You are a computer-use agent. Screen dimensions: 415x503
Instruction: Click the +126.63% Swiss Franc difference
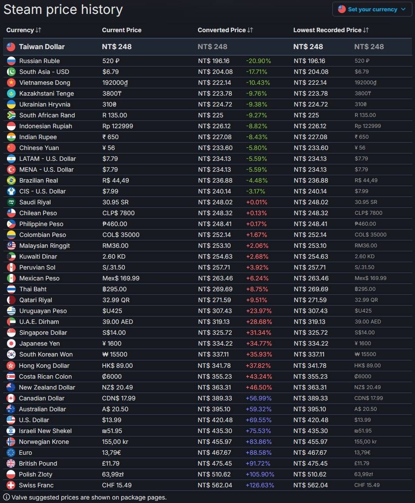pyautogui.click(x=260, y=485)
